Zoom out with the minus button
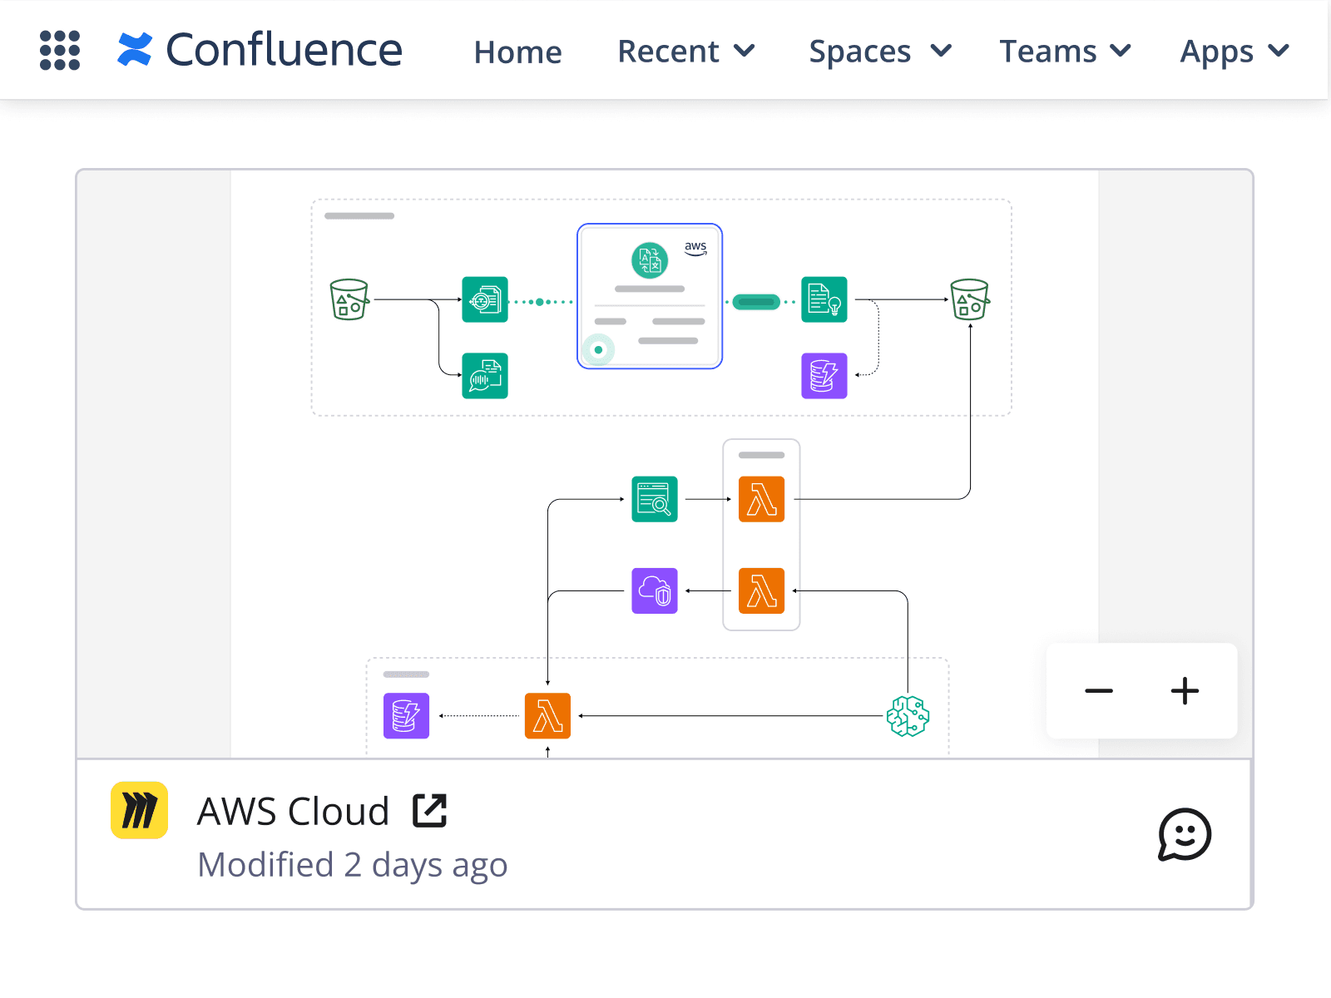The width and height of the screenshot is (1331, 998). click(x=1098, y=691)
